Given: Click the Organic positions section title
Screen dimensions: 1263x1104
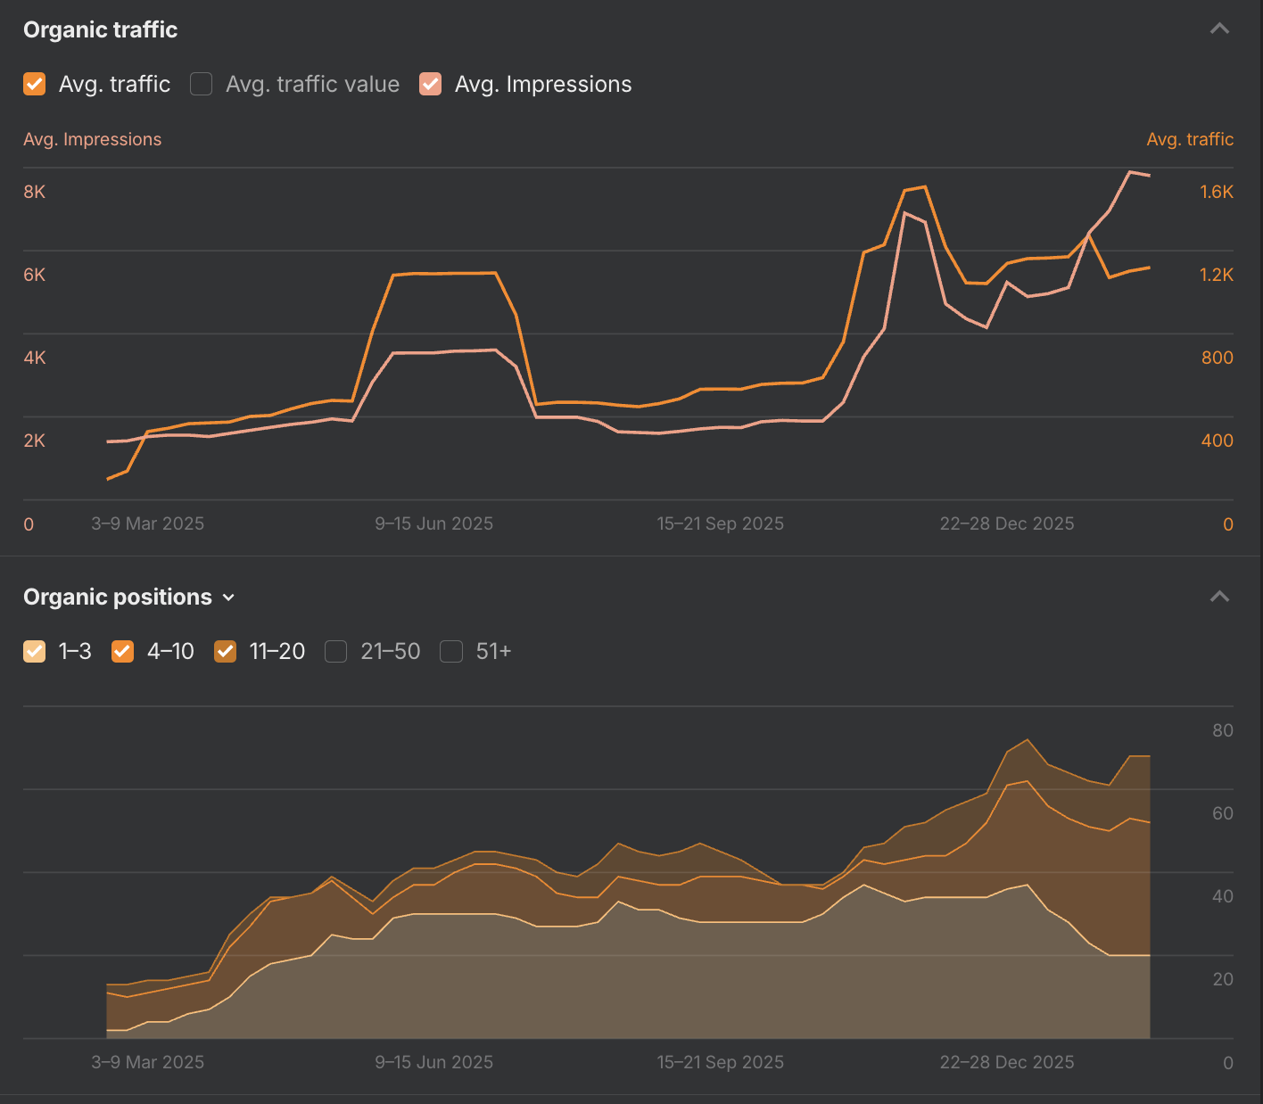Looking at the screenshot, I should tap(117, 597).
